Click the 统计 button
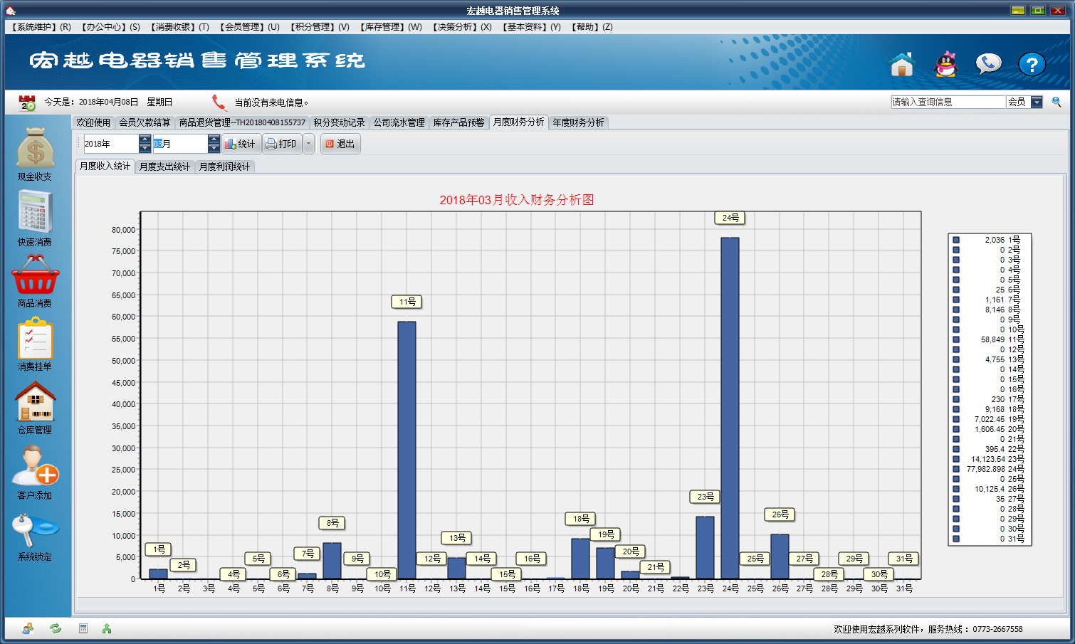1075x644 pixels. point(241,144)
